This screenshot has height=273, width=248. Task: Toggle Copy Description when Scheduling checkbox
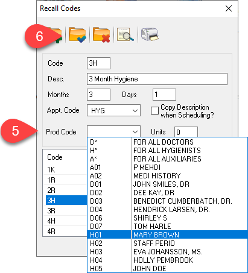click(154, 110)
